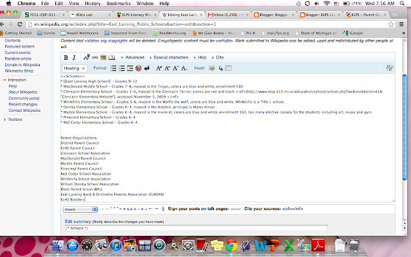Apply bold formatting in the editor toolbar
Image resolution: width=411 pixels, height=257 pixels.
pos(66,57)
